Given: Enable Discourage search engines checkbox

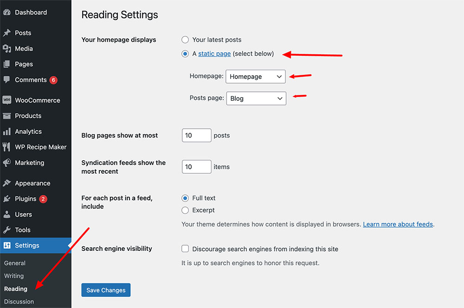Looking at the screenshot, I should (x=185, y=249).
